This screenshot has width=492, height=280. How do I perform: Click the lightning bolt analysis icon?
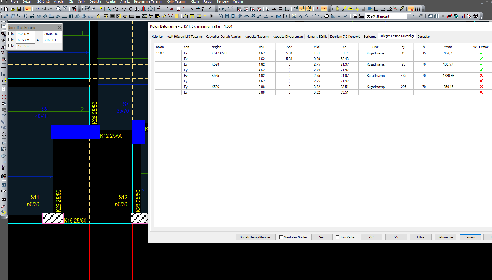pyautogui.click(x=402, y=9)
